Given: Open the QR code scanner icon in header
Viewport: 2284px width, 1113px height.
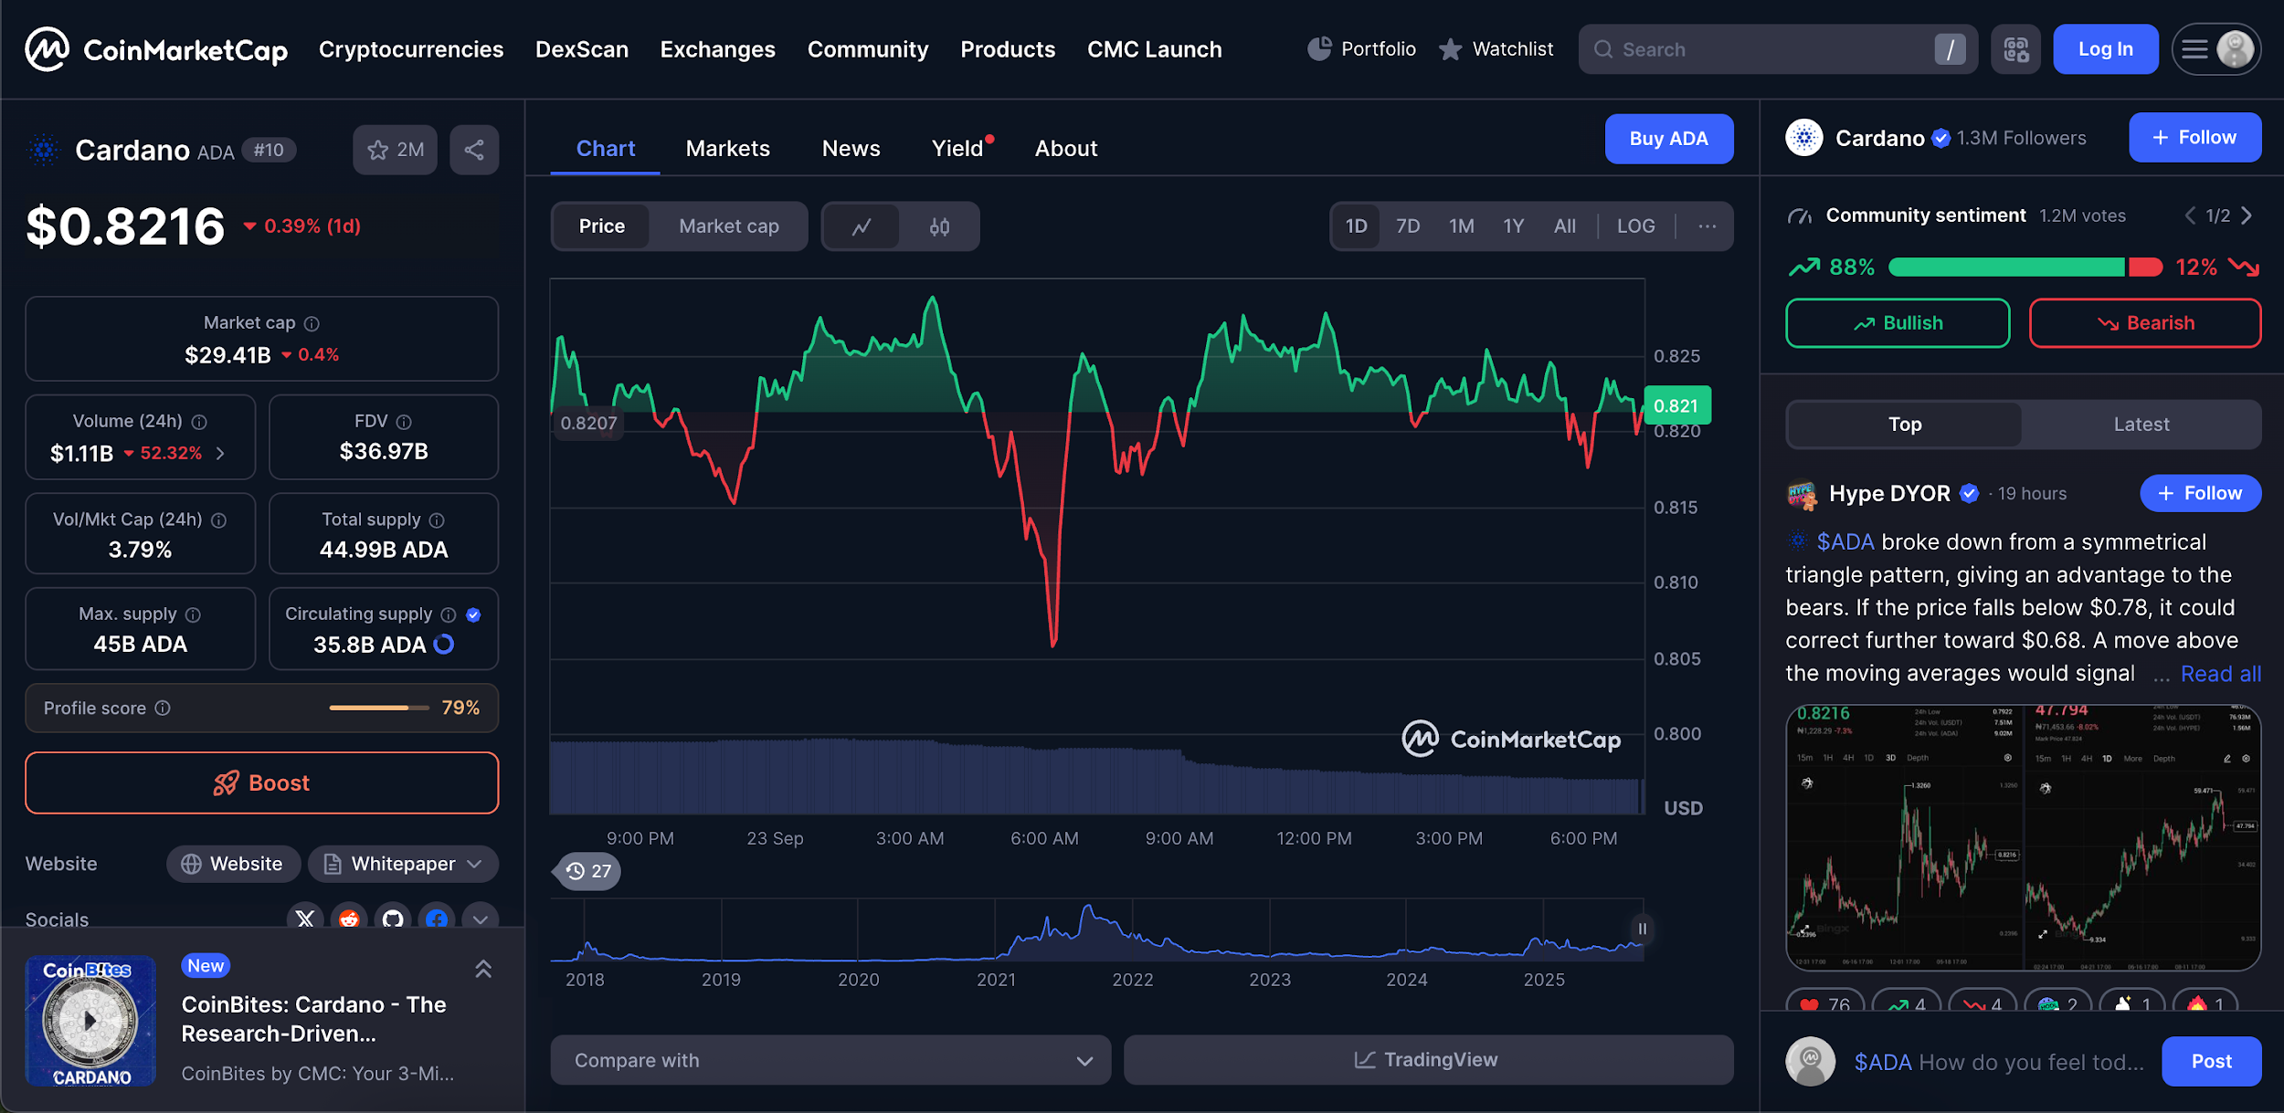Looking at the screenshot, I should (x=2015, y=49).
